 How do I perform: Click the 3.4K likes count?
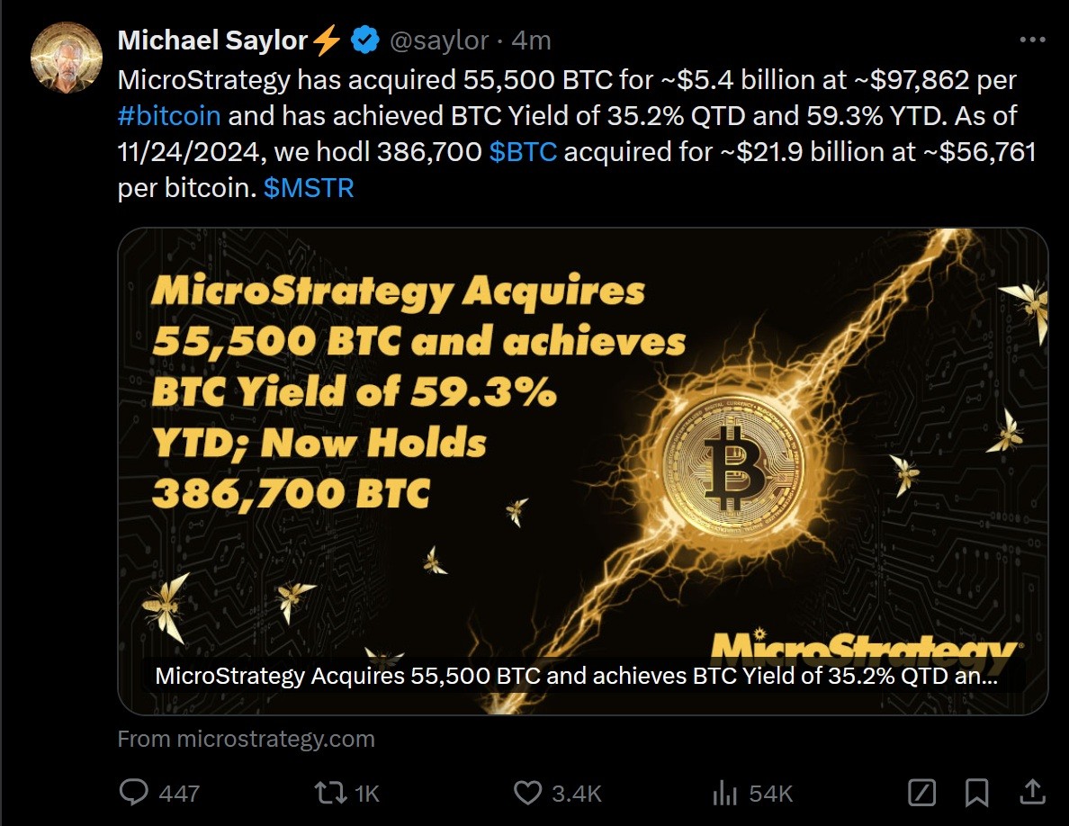577,794
